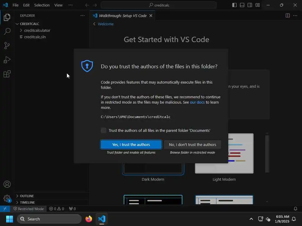Click the shield icon in trust dialog

pos(87,66)
